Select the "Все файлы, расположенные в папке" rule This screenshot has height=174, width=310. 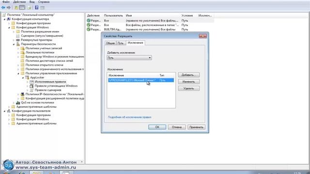pos(150,25)
